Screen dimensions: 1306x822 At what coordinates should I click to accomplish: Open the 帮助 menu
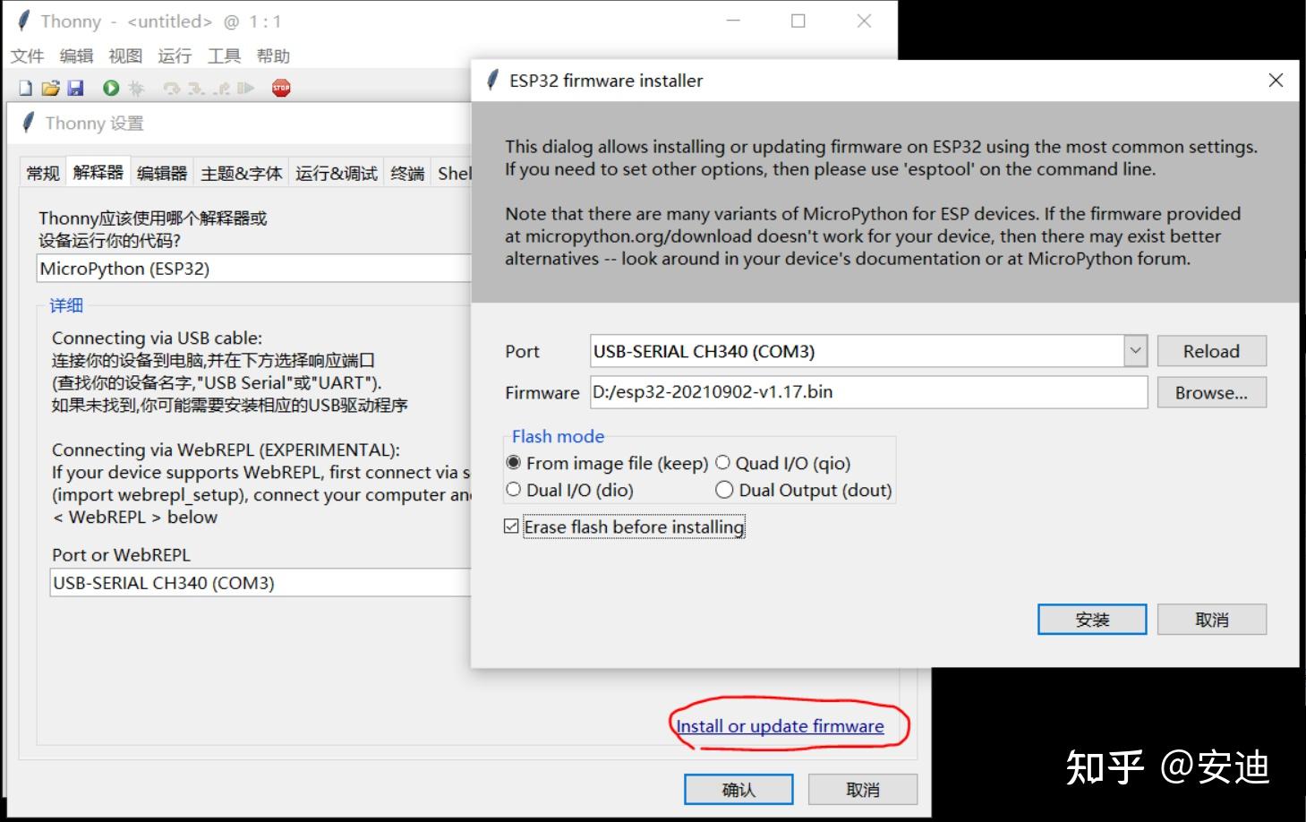coord(273,56)
